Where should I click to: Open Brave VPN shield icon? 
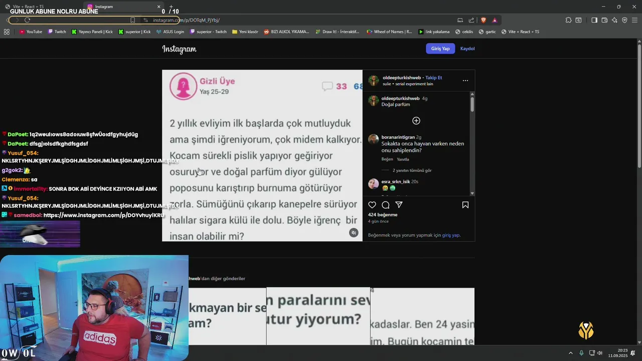tap(624, 20)
